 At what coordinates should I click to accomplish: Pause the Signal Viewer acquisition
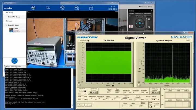(81, 105)
